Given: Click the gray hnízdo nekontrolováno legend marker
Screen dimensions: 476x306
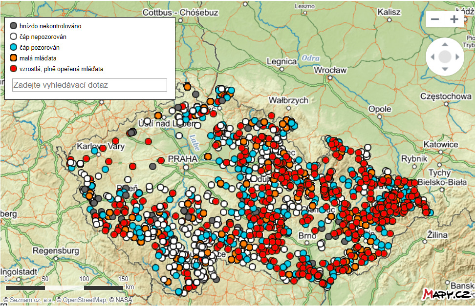Looking at the screenshot, I should [x=13, y=26].
